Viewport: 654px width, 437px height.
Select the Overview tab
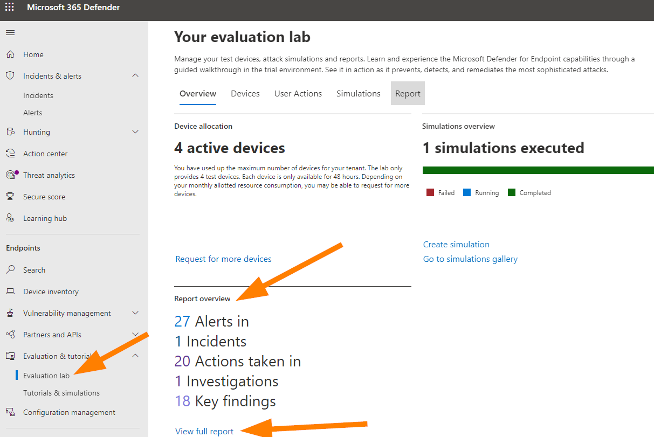pyautogui.click(x=198, y=93)
